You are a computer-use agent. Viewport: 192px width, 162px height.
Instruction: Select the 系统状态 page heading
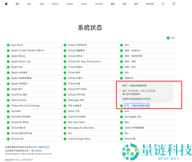click(90, 28)
